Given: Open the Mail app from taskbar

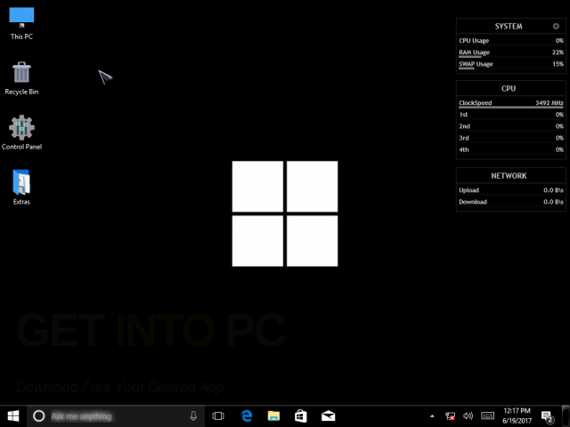Looking at the screenshot, I should click(329, 415).
